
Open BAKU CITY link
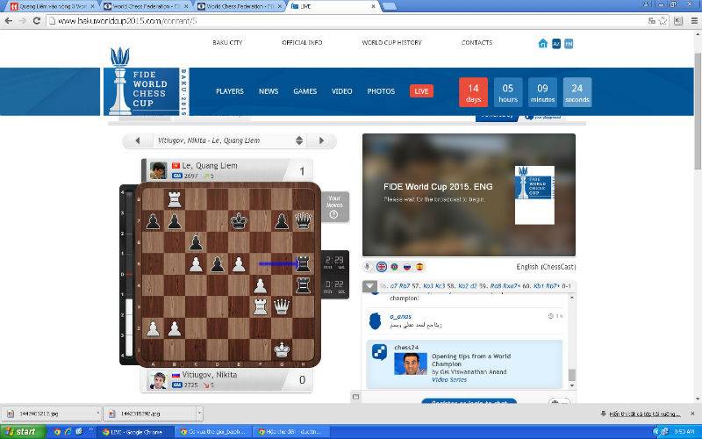point(227,42)
